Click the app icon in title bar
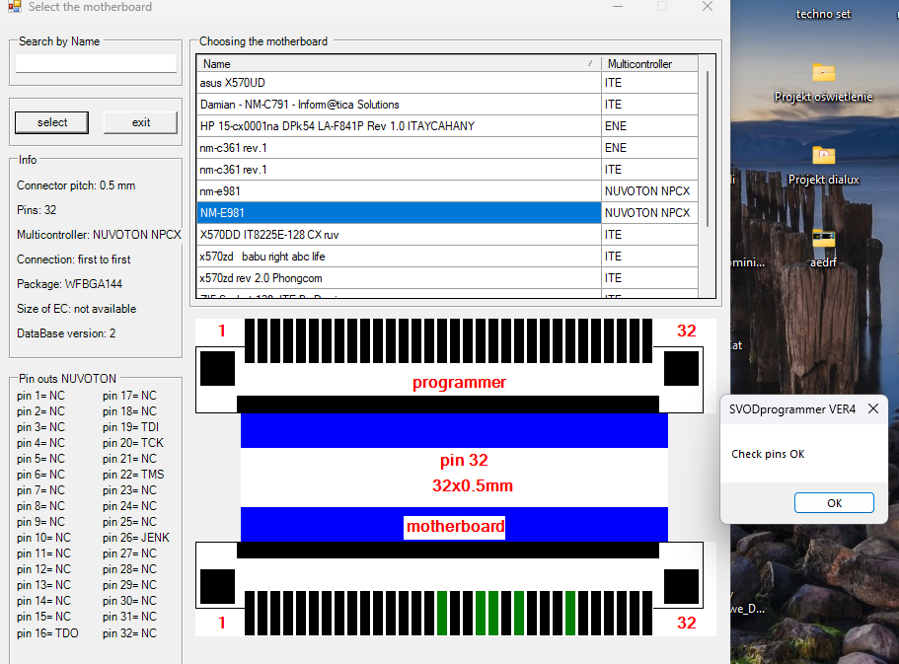The image size is (899, 664). [x=14, y=7]
